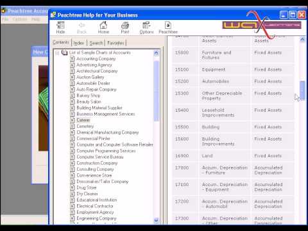Click the Hide toolbar icon

(x=60, y=28)
